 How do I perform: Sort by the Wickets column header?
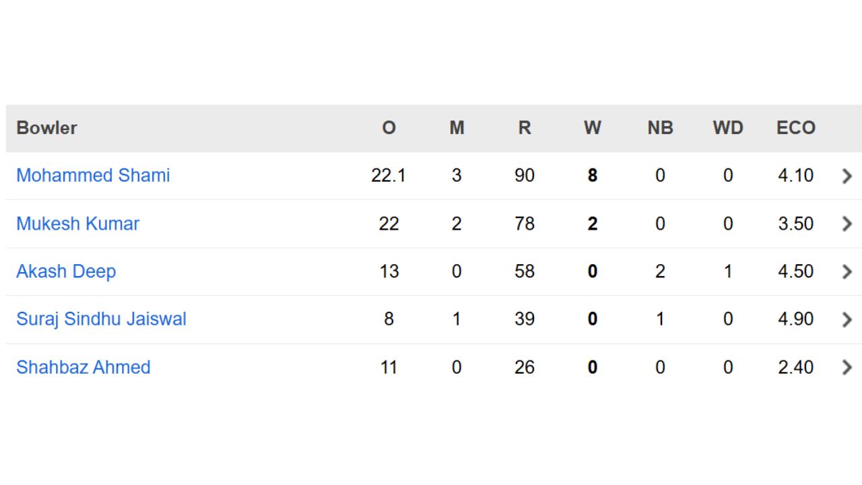[x=592, y=128]
